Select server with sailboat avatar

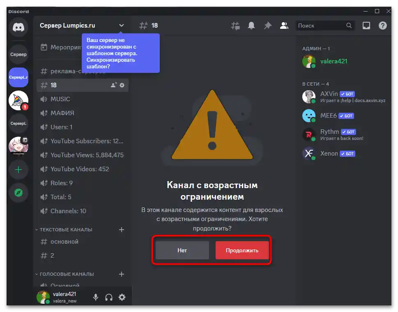click(18, 100)
